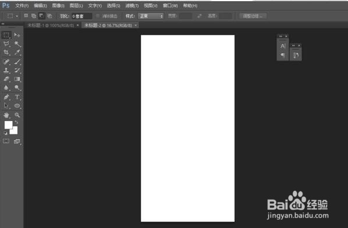Open the foreground color picker
Viewport: 348px width, 228px height.
8,124
